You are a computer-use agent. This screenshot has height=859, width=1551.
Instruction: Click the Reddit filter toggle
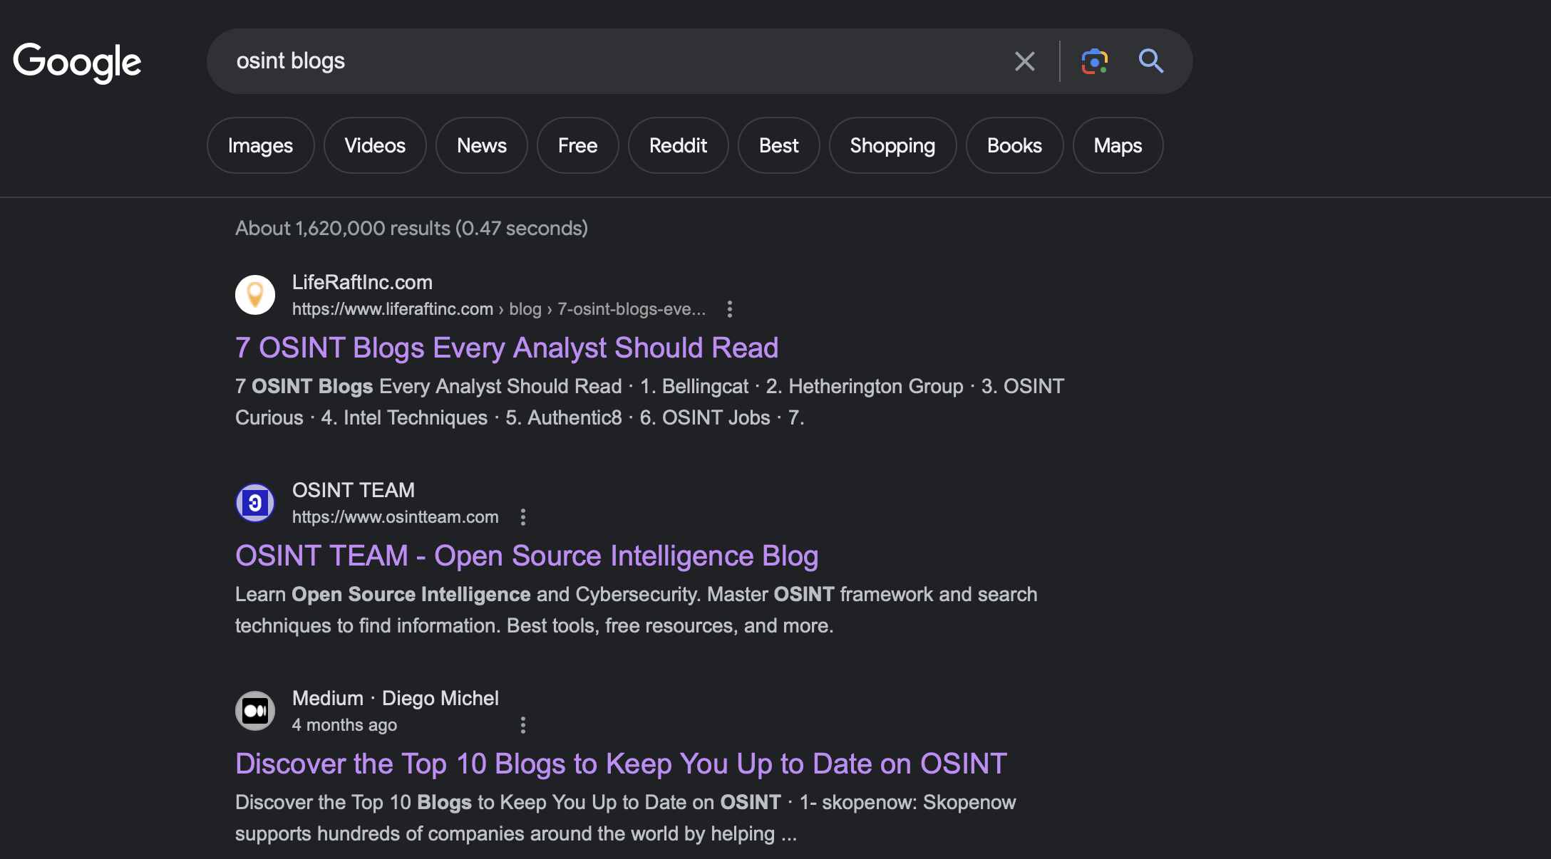[x=678, y=145]
